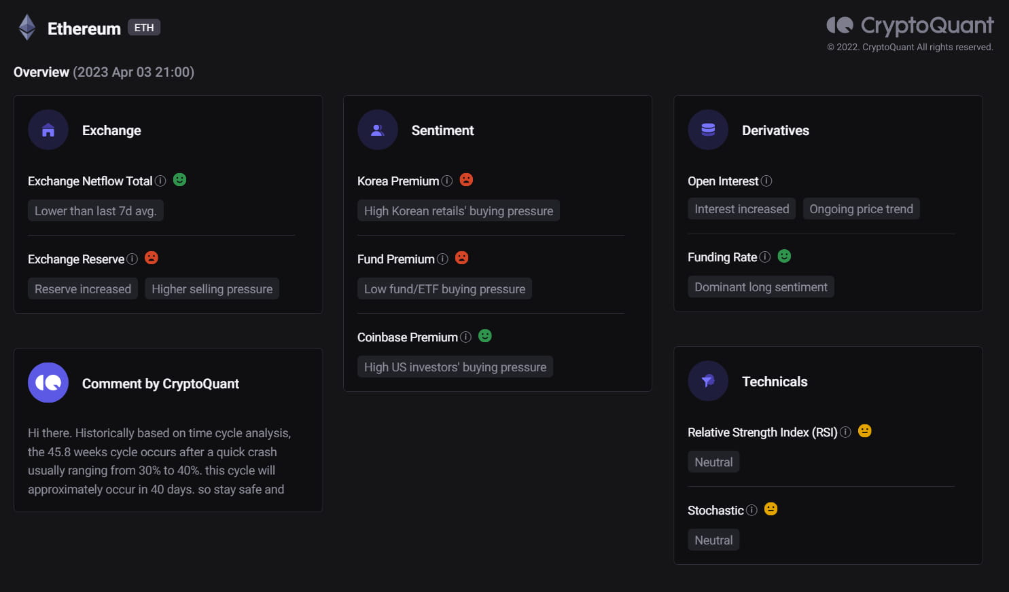
Task: Click the Technicals panel chart icon
Action: [707, 381]
